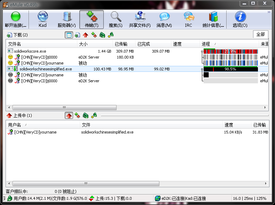Select the Transfers (传输) toolbar button
This screenshot has width=275, height=205.
click(x=91, y=19)
